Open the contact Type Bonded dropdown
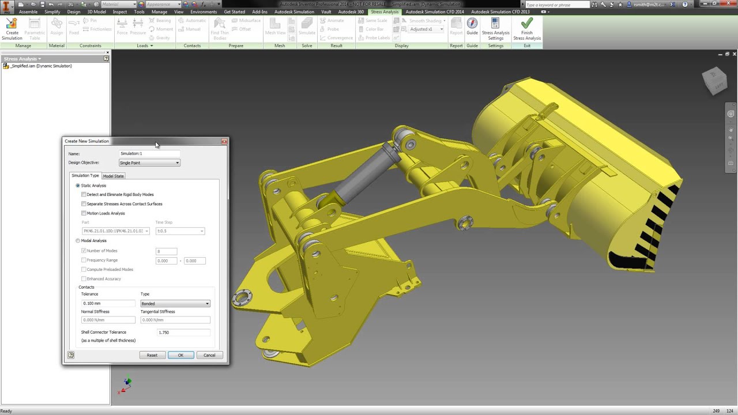This screenshot has height=415, width=738. 175,303
